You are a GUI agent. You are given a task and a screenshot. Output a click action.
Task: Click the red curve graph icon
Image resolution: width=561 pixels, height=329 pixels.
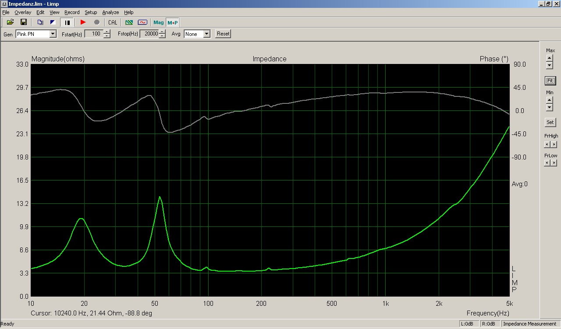(142, 22)
